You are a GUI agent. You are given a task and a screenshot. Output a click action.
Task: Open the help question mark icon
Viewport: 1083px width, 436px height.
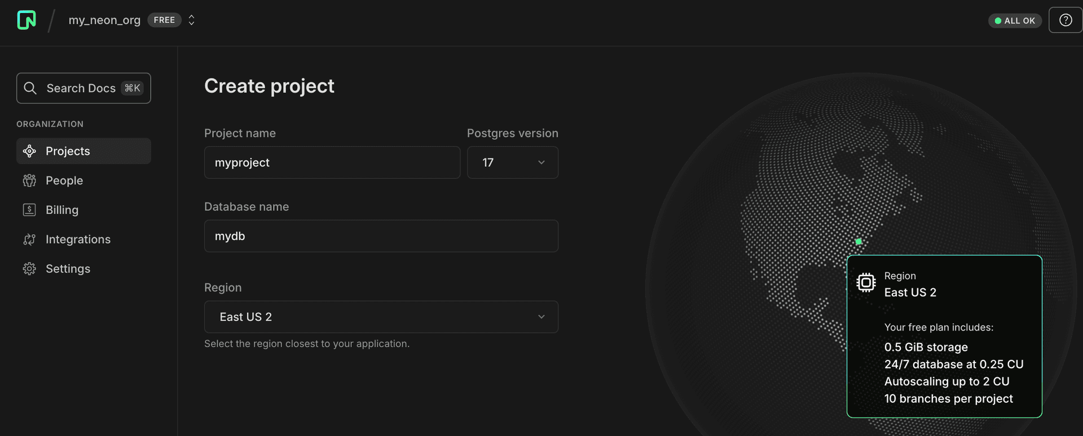(1065, 20)
